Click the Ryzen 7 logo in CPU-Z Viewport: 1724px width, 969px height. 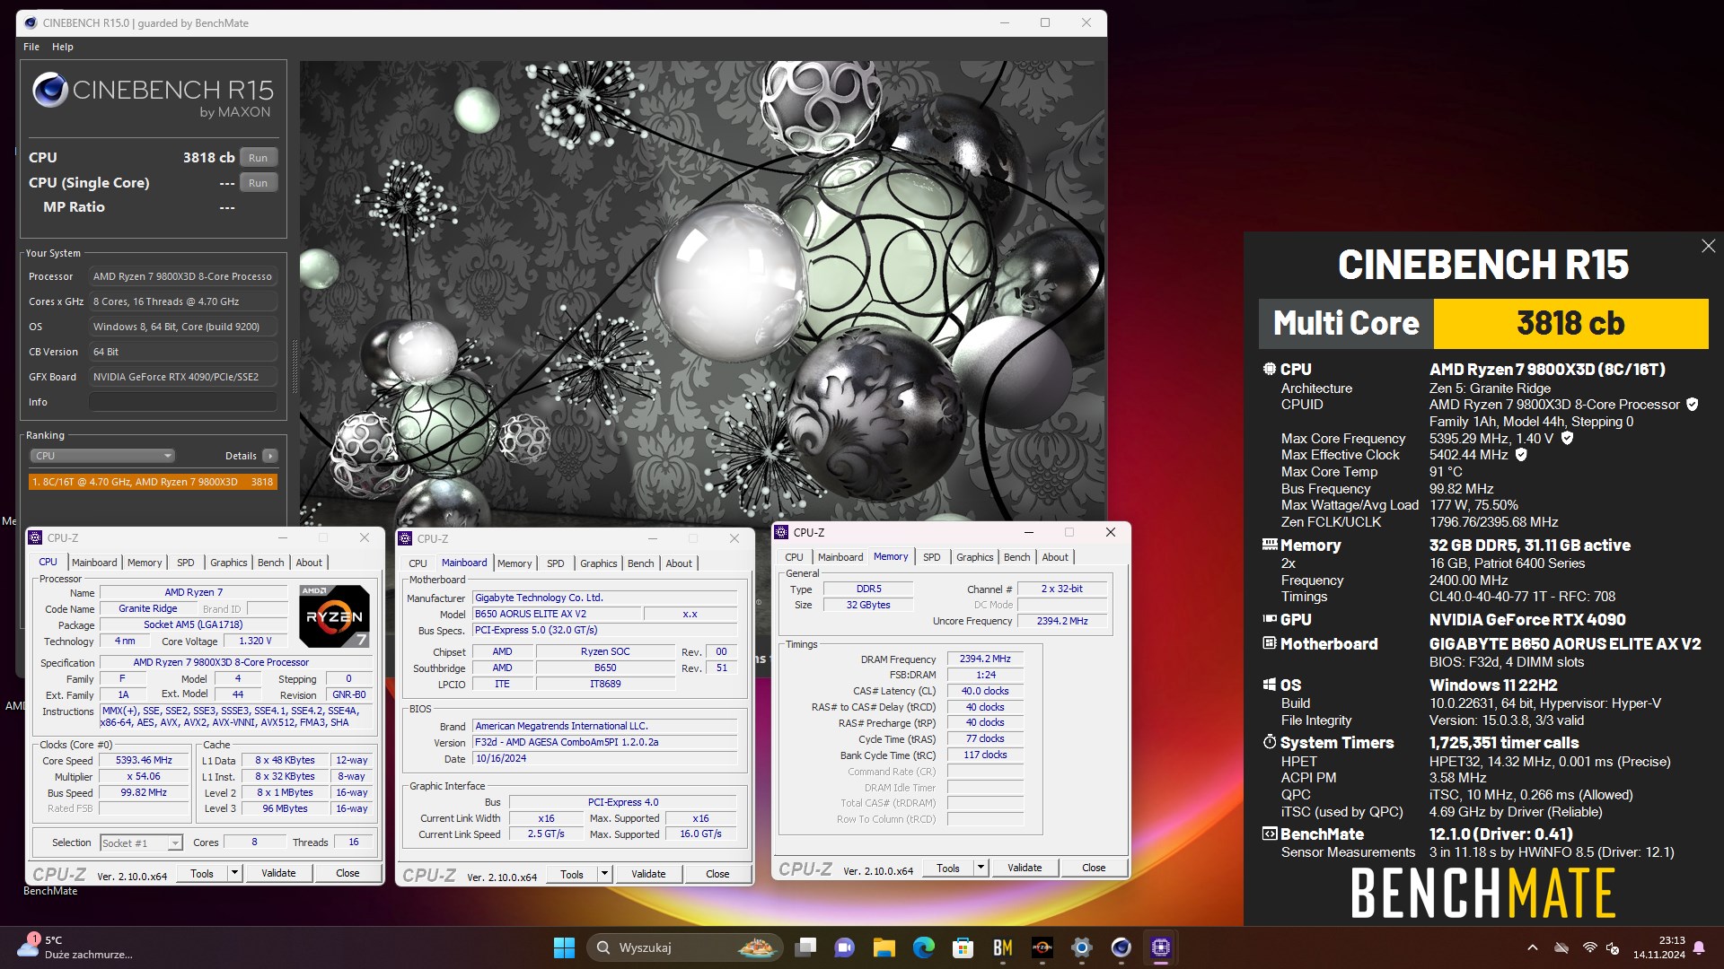tap(334, 616)
